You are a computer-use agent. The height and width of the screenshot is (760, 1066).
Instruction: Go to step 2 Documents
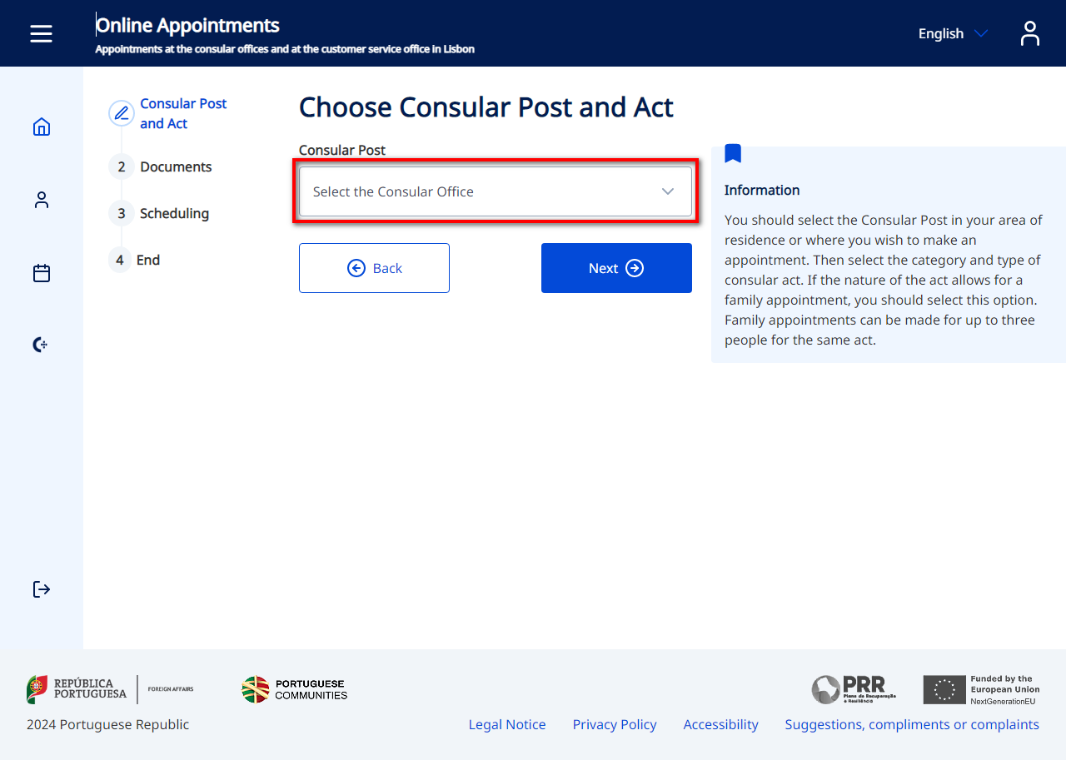tap(175, 166)
